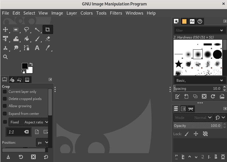Select the solid black star brush
Image resolution: width=227 pixels, height=162 pixels.
[x=178, y=64]
